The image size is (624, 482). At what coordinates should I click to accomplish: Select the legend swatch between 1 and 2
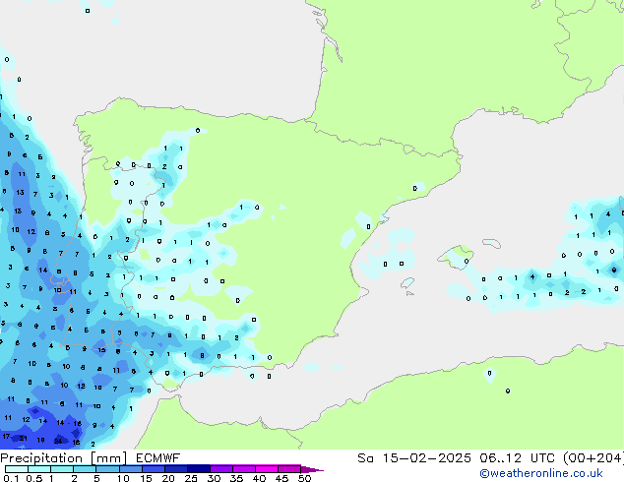point(62,469)
